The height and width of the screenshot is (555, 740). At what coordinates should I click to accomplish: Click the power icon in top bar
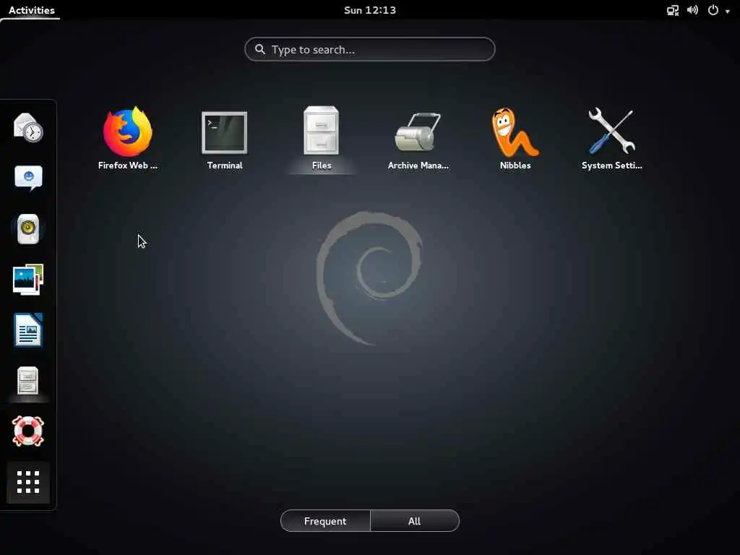click(x=713, y=10)
